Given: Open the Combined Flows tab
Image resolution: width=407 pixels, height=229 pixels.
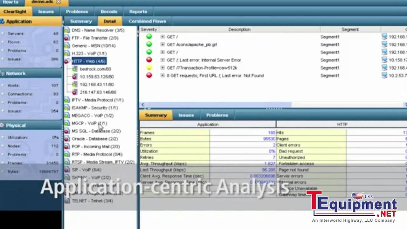Looking at the screenshot, I should (x=147, y=21).
